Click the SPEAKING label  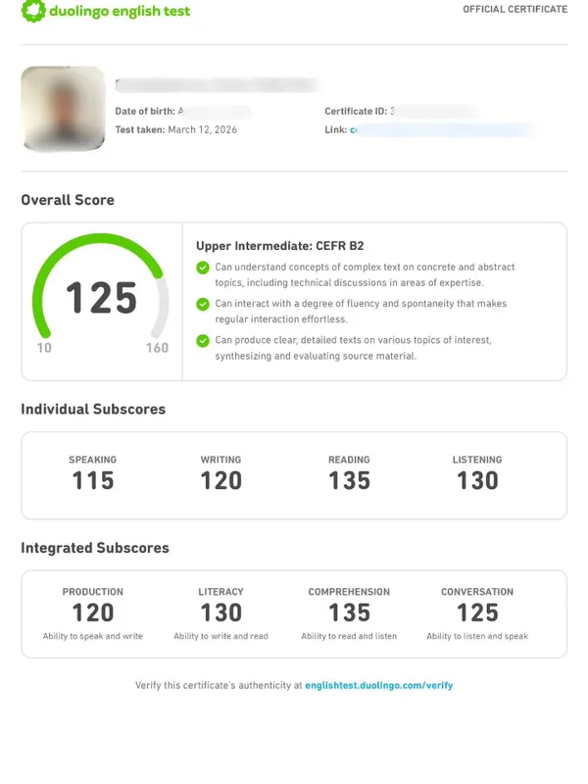[92, 460]
